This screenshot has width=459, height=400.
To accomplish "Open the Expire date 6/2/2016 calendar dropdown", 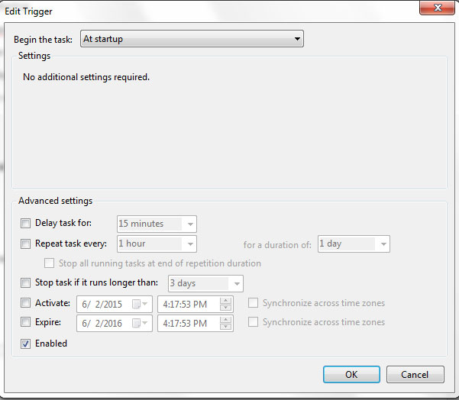I will pyautogui.click(x=140, y=323).
